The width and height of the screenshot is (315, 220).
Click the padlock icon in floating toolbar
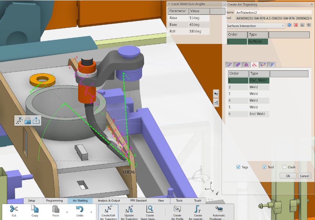28,120
